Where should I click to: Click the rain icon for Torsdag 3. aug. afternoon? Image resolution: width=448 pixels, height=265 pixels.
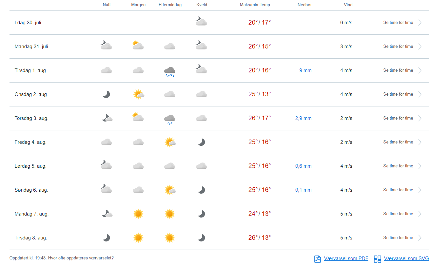point(169,119)
